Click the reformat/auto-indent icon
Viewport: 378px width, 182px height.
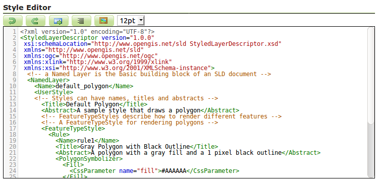click(x=81, y=21)
